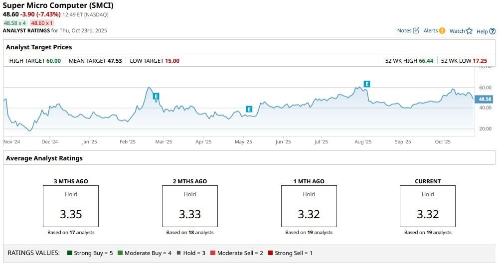Screen dimensions: 498x264
Task: Click the 52 WK High 66.44 value
Action: pyautogui.click(x=426, y=61)
